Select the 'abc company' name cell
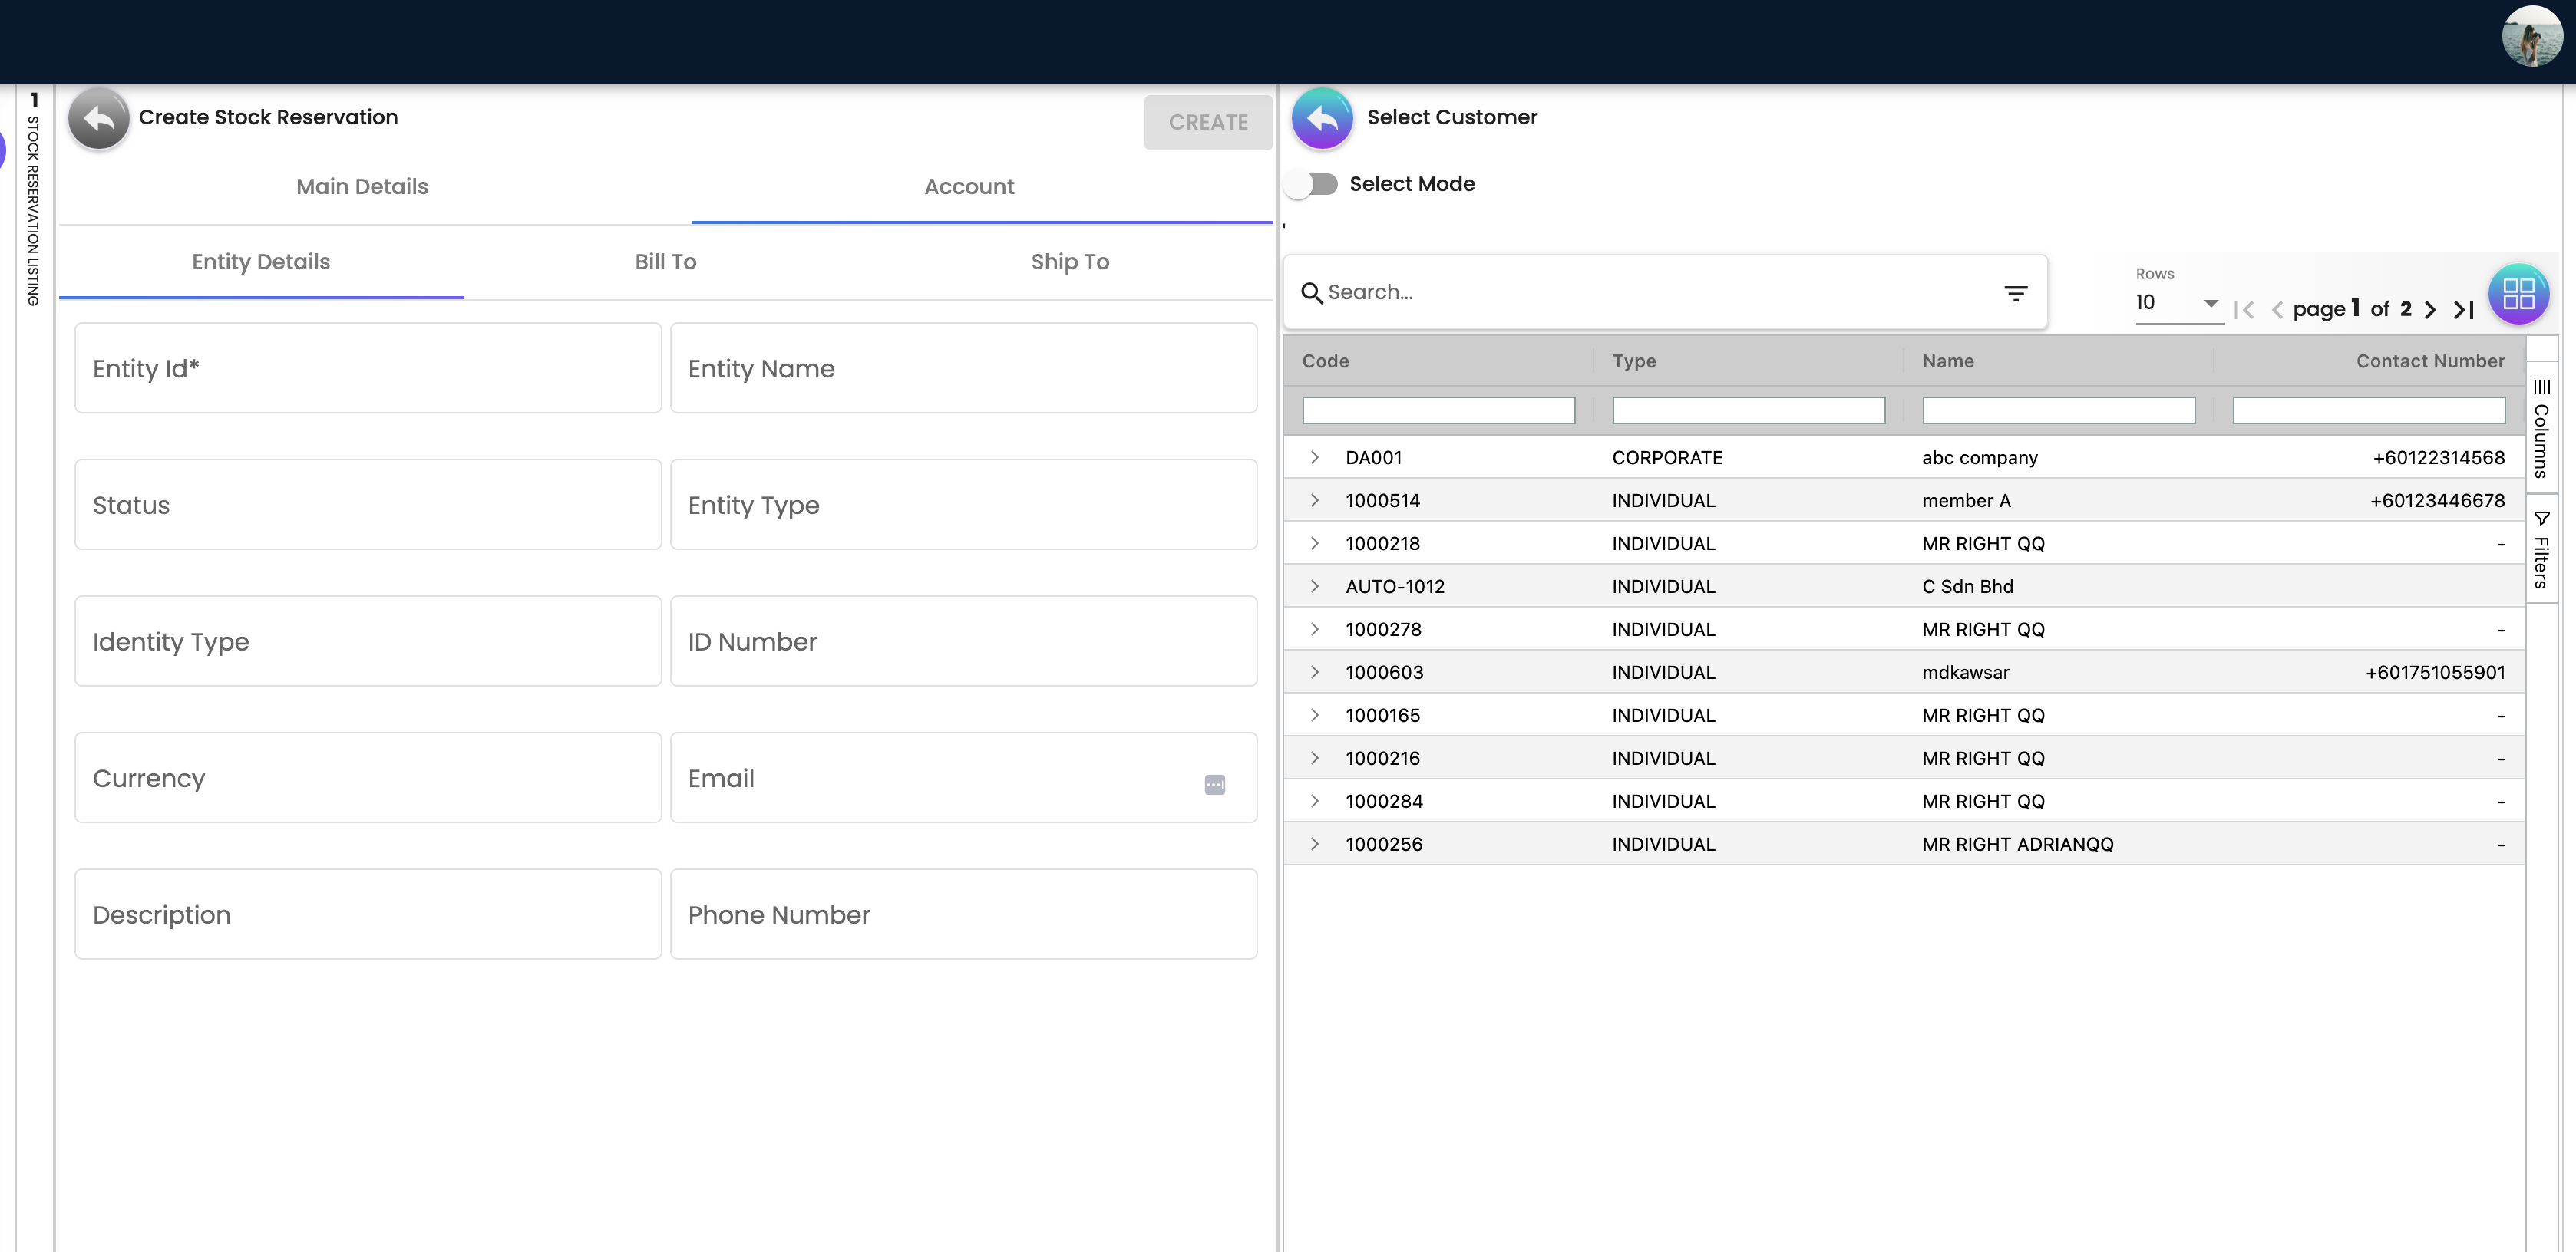 pyautogui.click(x=1979, y=458)
